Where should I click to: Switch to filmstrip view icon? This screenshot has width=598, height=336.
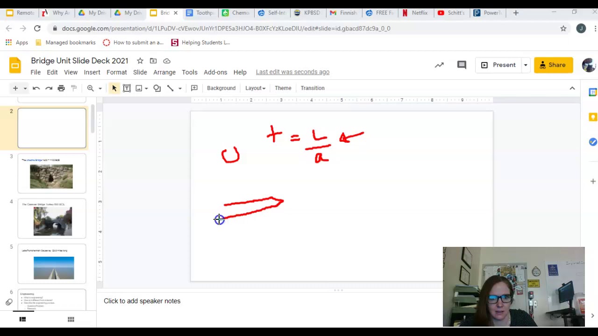pyautogui.click(x=22, y=319)
